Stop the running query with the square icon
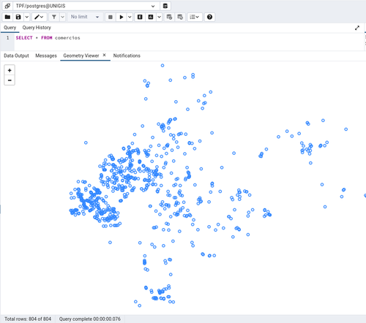366x323 pixels. (x=111, y=17)
